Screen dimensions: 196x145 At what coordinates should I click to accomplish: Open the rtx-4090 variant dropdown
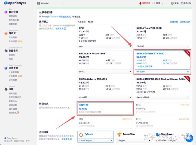tap(105, 97)
